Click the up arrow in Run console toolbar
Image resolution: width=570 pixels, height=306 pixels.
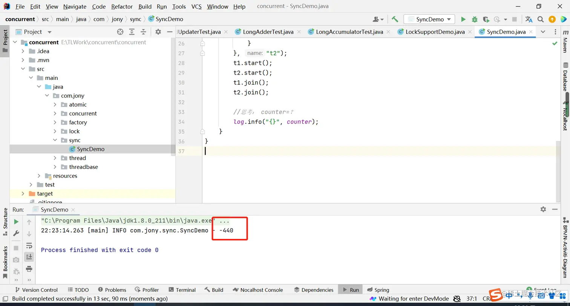pos(29,222)
